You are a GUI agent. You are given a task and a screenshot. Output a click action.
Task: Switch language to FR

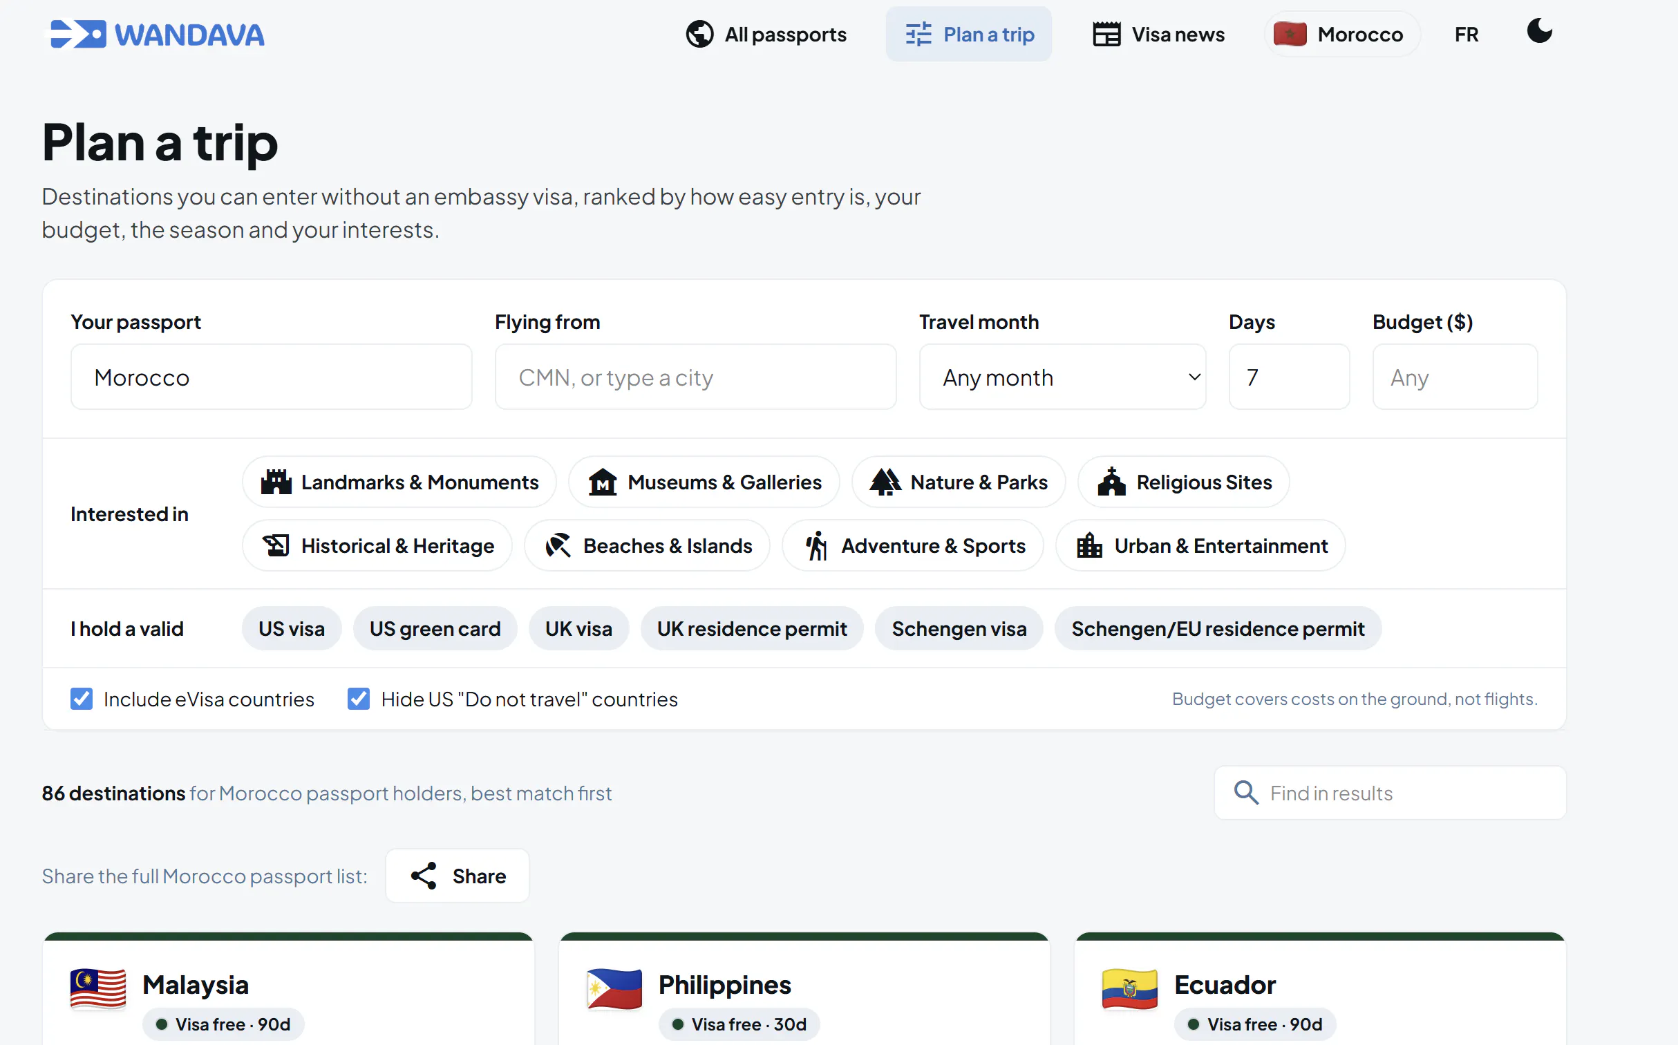[1467, 35]
